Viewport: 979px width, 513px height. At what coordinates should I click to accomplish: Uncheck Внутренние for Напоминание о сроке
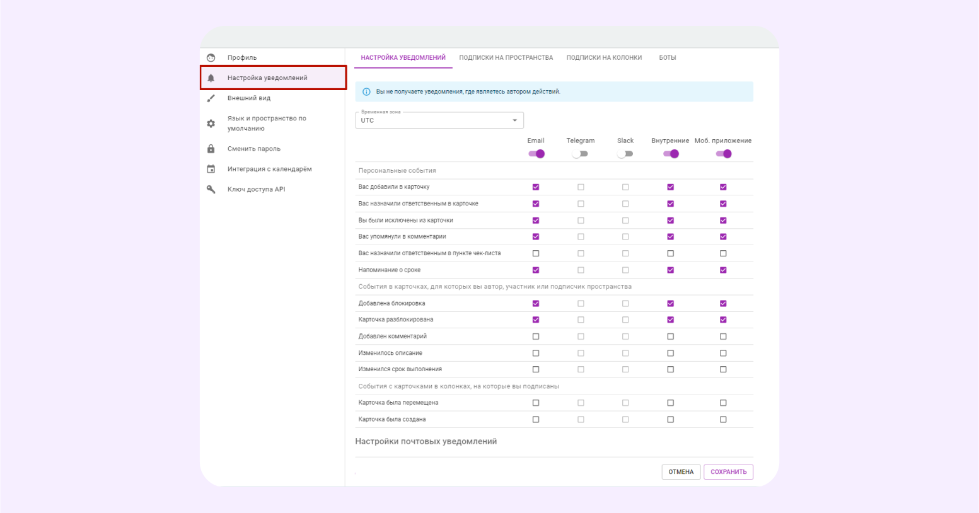pyautogui.click(x=671, y=270)
